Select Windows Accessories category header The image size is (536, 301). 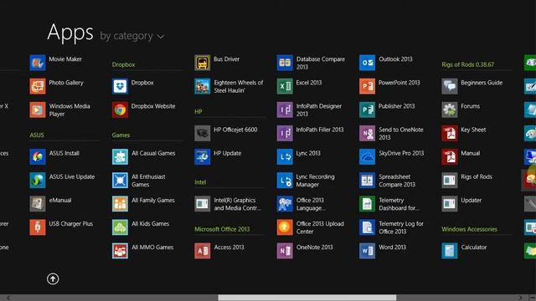point(469,229)
